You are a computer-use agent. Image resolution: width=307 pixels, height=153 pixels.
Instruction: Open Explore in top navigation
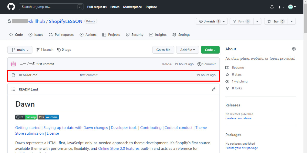tap(151, 7)
